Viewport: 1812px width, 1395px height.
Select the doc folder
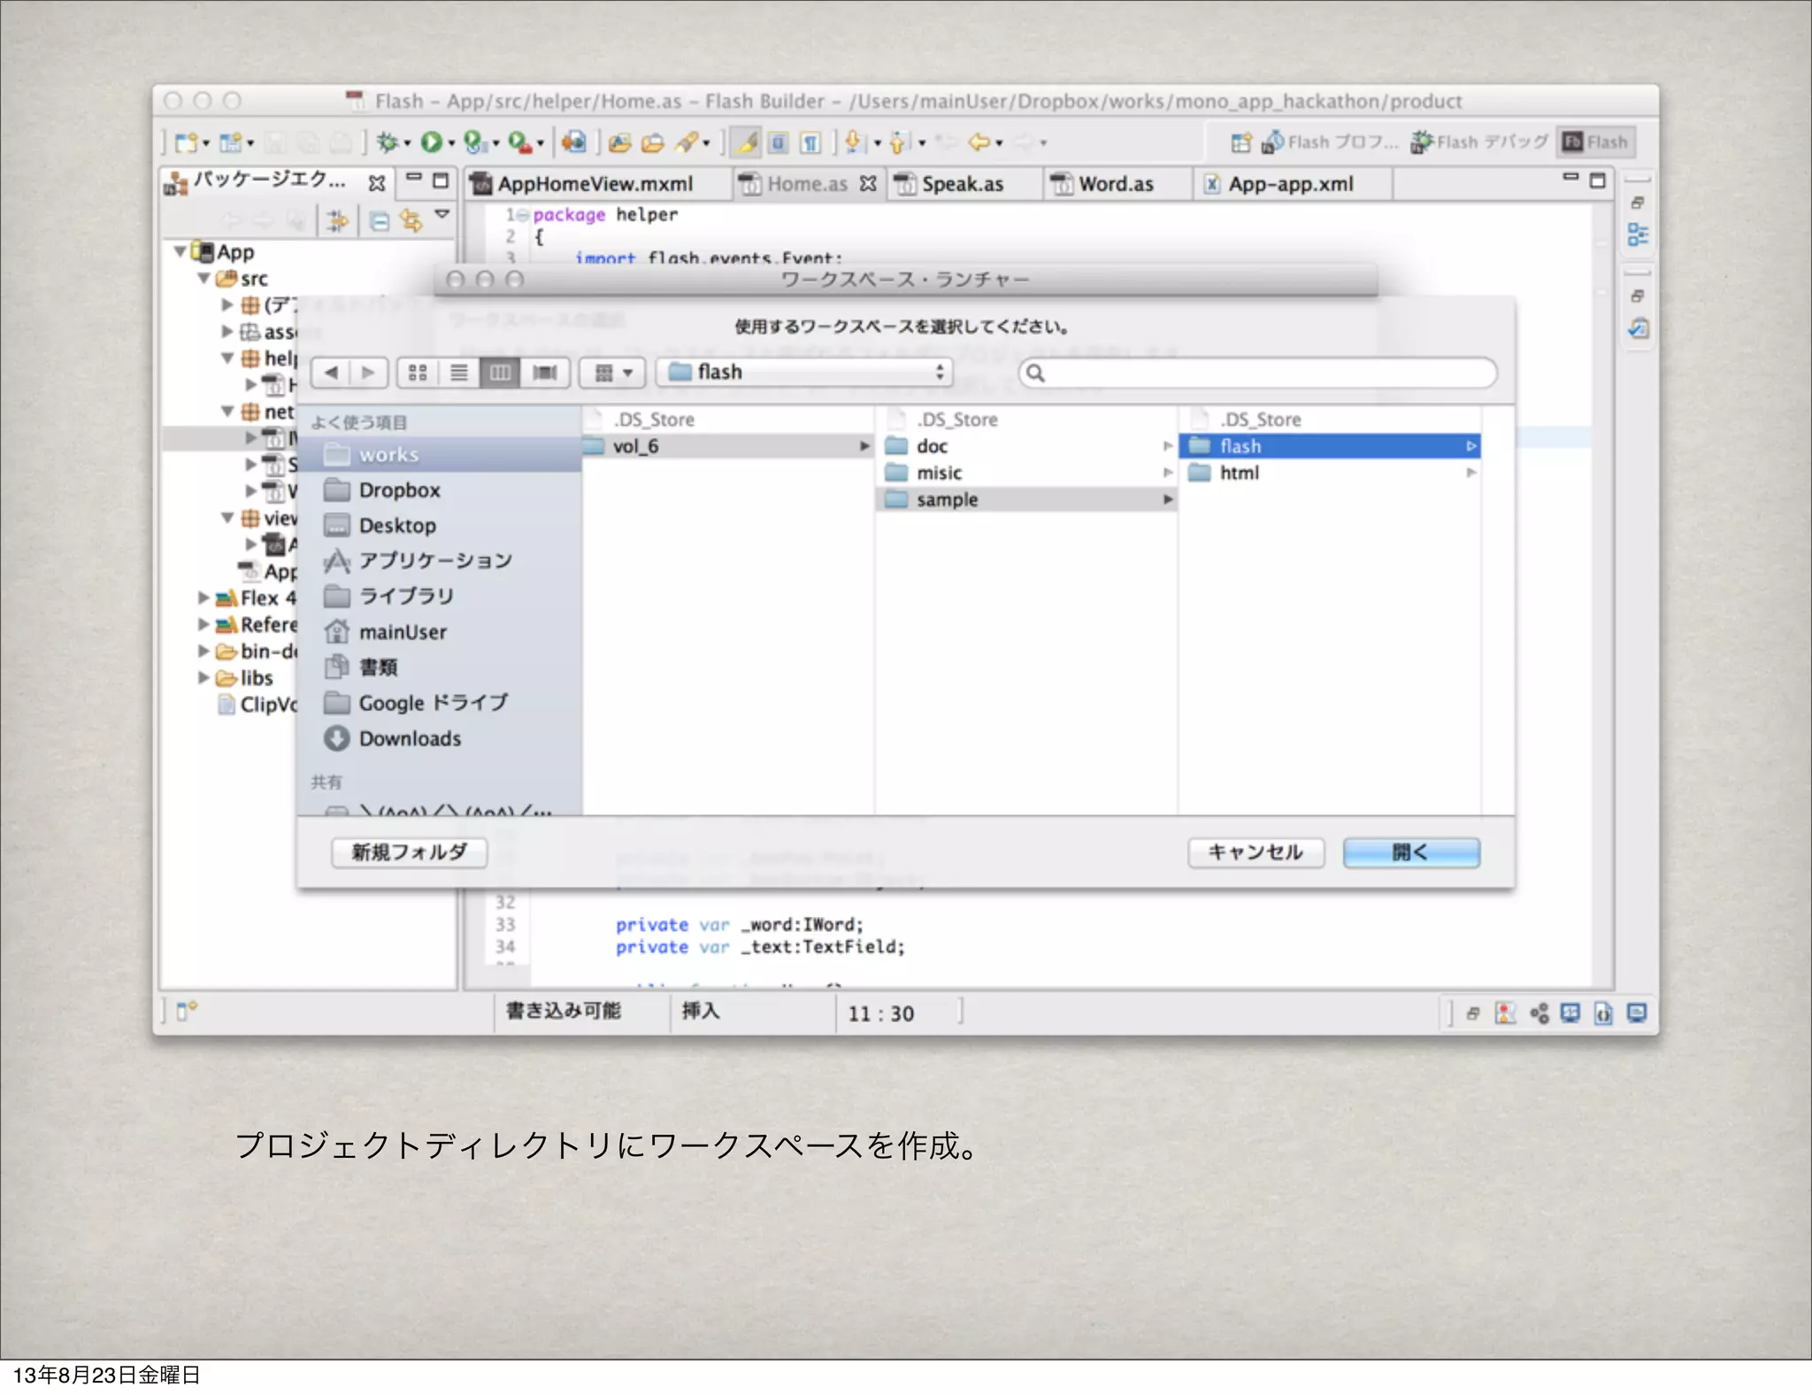click(1027, 446)
